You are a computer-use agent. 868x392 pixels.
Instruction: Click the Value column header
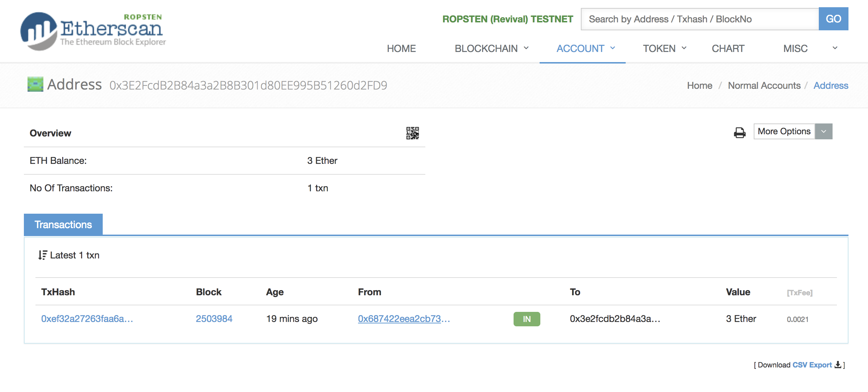738,292
